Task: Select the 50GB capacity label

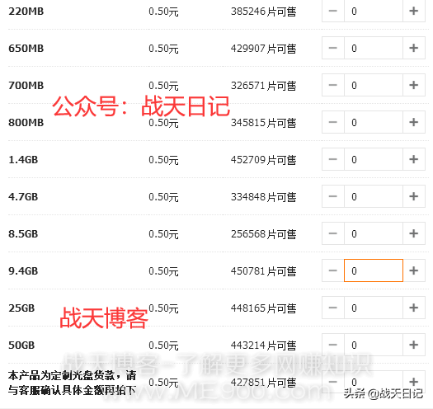Action: pos(21,345)
